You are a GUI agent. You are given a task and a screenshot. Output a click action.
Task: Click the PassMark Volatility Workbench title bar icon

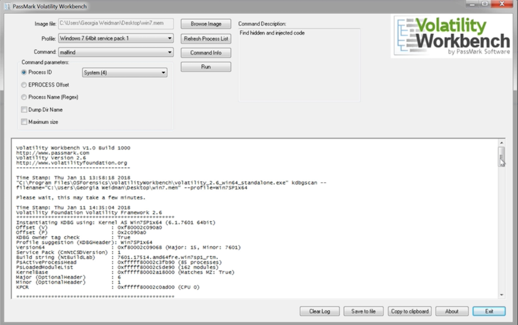coord(7,6)
